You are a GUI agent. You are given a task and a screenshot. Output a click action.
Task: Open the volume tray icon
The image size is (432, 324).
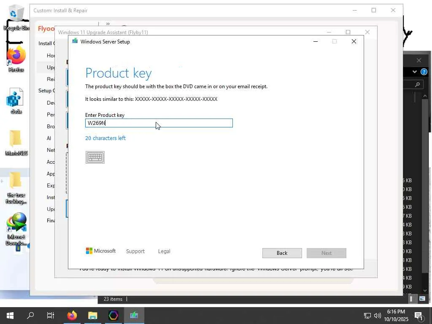click(378, 316)
